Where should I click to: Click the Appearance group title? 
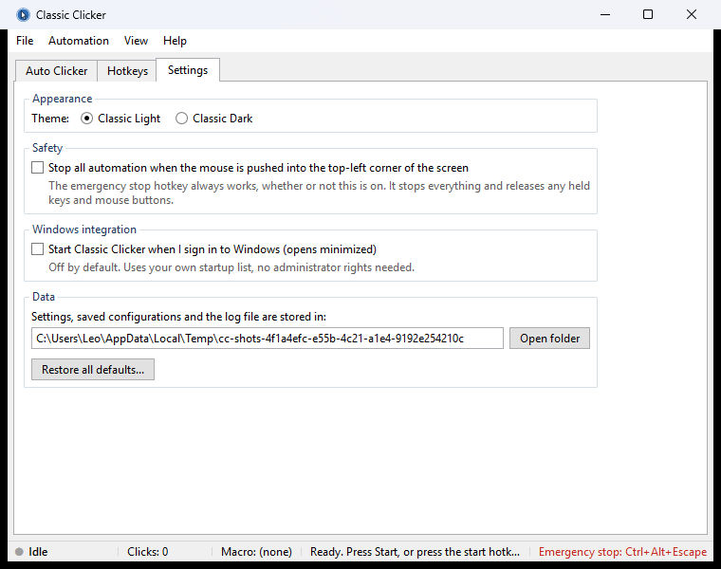(62, 99)
